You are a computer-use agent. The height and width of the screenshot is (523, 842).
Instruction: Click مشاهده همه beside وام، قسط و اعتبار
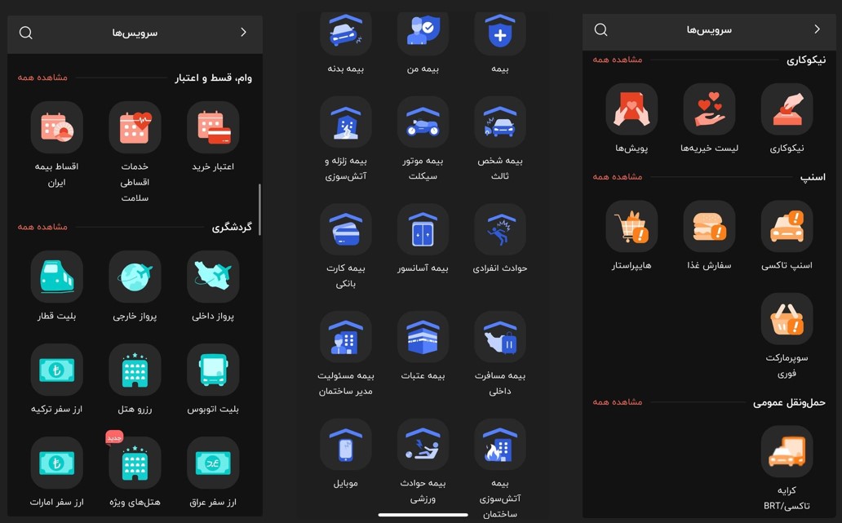[x=42, y=78]
